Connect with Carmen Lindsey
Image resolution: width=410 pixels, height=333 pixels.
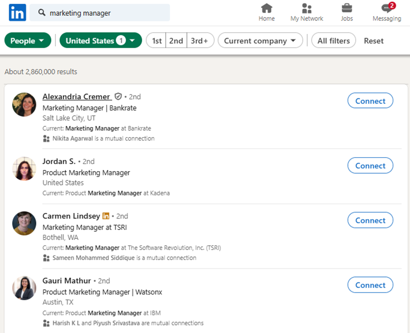pos(370,220)
